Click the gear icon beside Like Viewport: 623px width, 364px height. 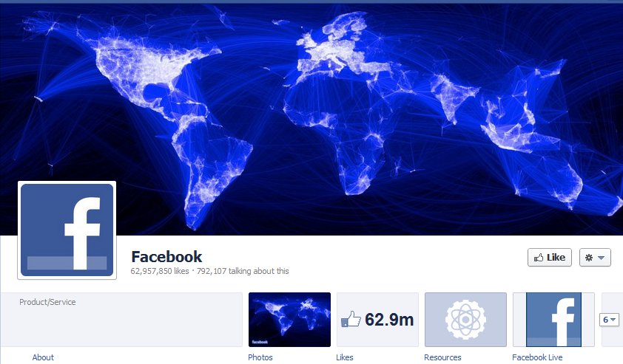(x=589, y=258)
